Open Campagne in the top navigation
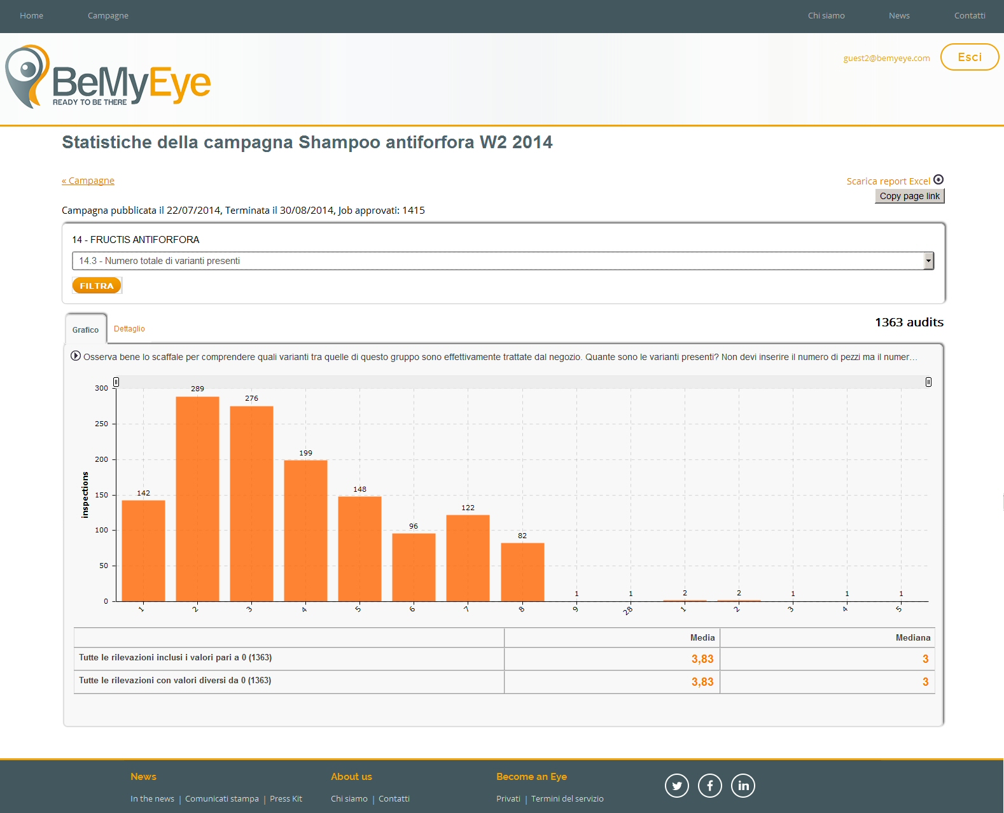 tap(108, 16)
